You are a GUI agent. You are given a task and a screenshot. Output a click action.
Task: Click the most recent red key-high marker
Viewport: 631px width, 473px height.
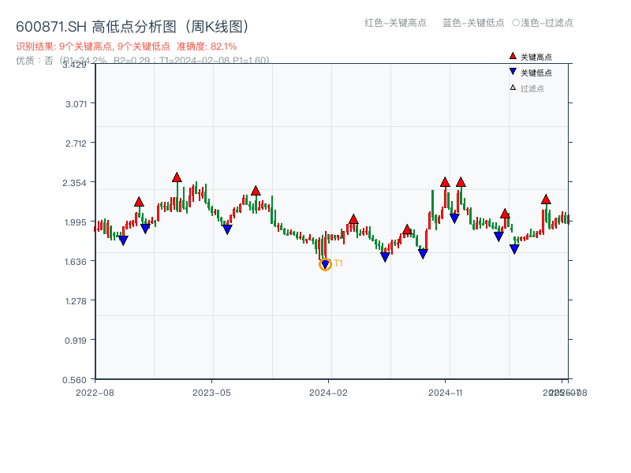point(546,199)
